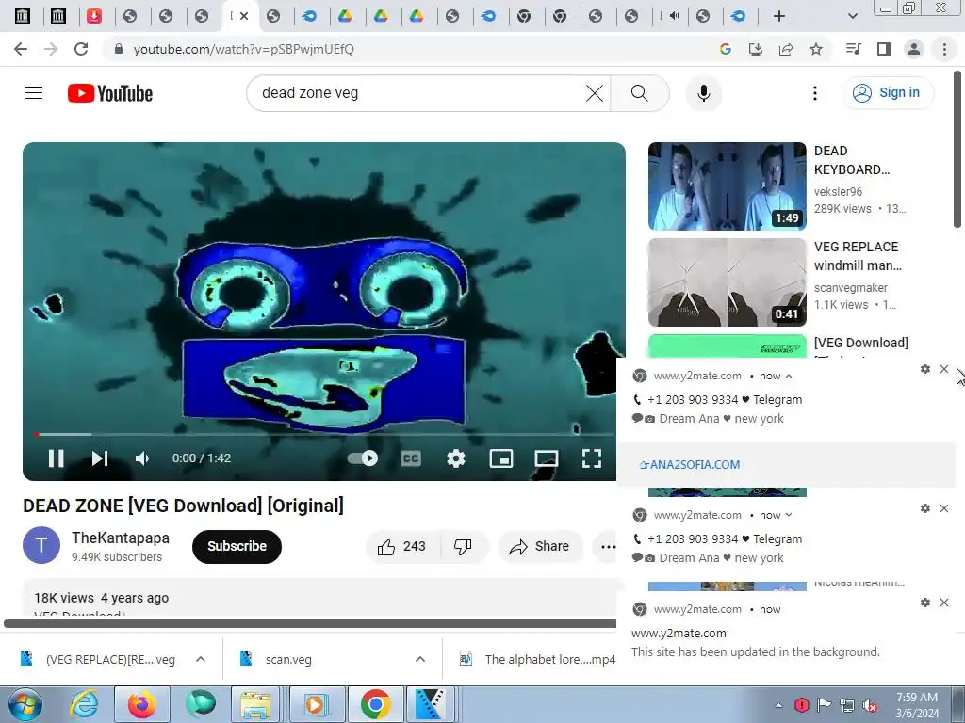
Task: Reload the current page
Action: pos(81,49)
